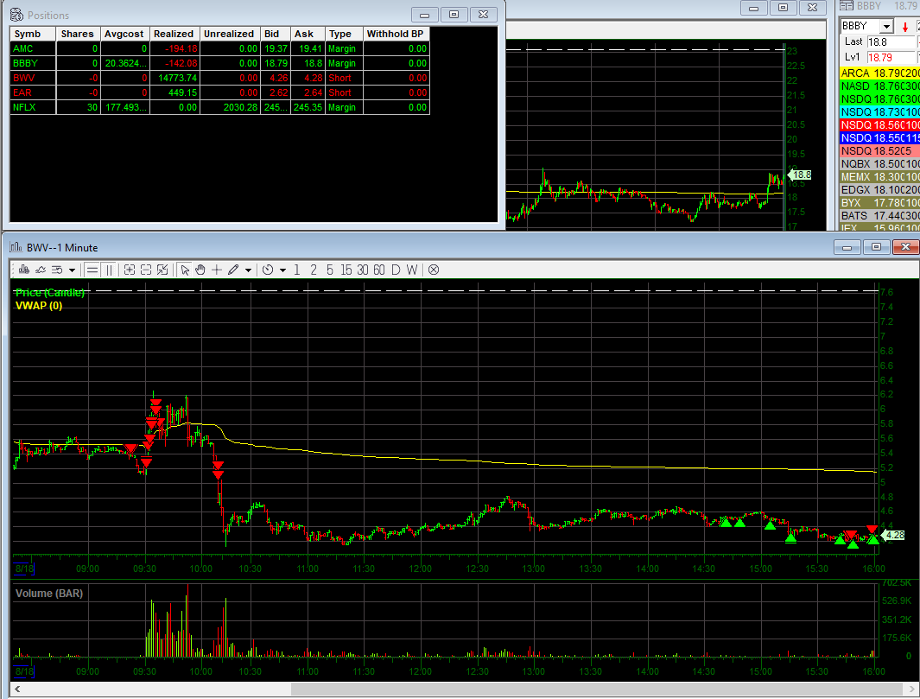Expand dropdown arrow next to settings list icon
Viewport: 920px width, 699px height.
pos(73,270)
